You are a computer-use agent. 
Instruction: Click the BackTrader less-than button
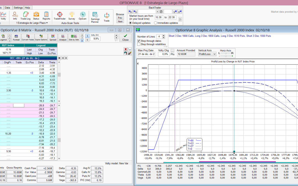point(158,12)
